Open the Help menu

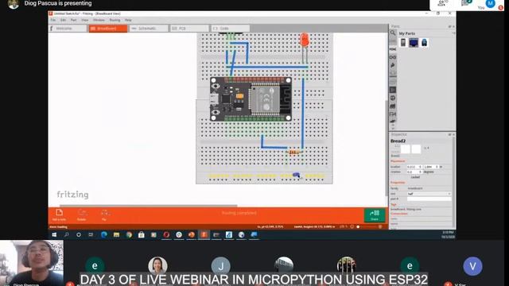128,20
